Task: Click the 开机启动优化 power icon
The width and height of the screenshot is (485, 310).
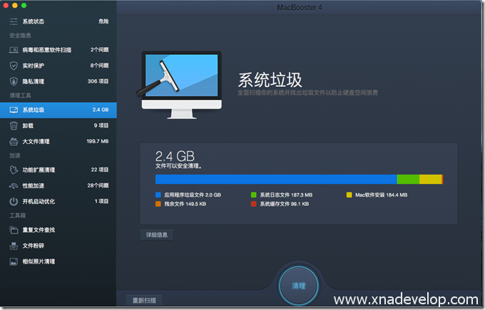Action: click(14, 201)
